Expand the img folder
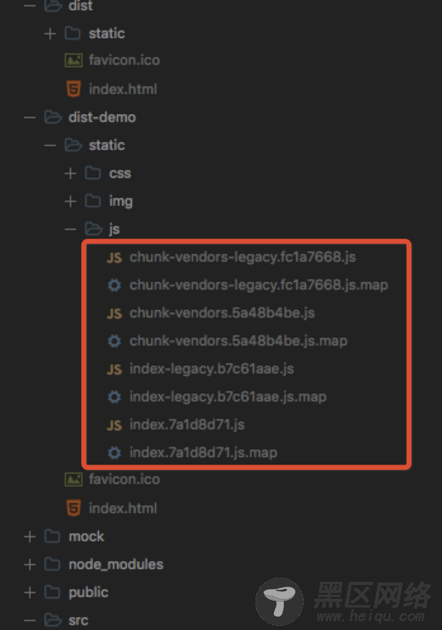The image size is (442, 630). 71,201
